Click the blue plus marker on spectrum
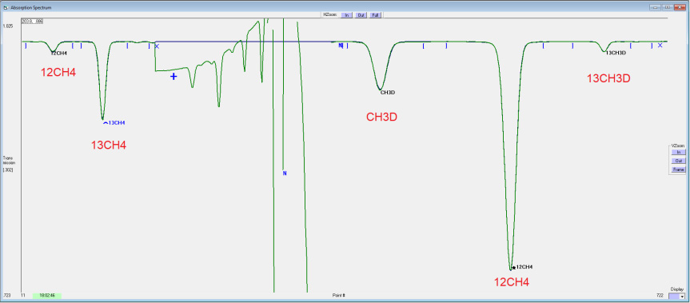 click(173, 77)
